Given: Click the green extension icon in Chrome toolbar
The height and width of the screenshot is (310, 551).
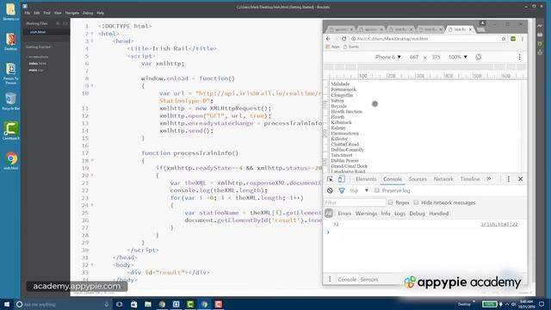Looking at the screenshot, I should click(x=513, y=39).
